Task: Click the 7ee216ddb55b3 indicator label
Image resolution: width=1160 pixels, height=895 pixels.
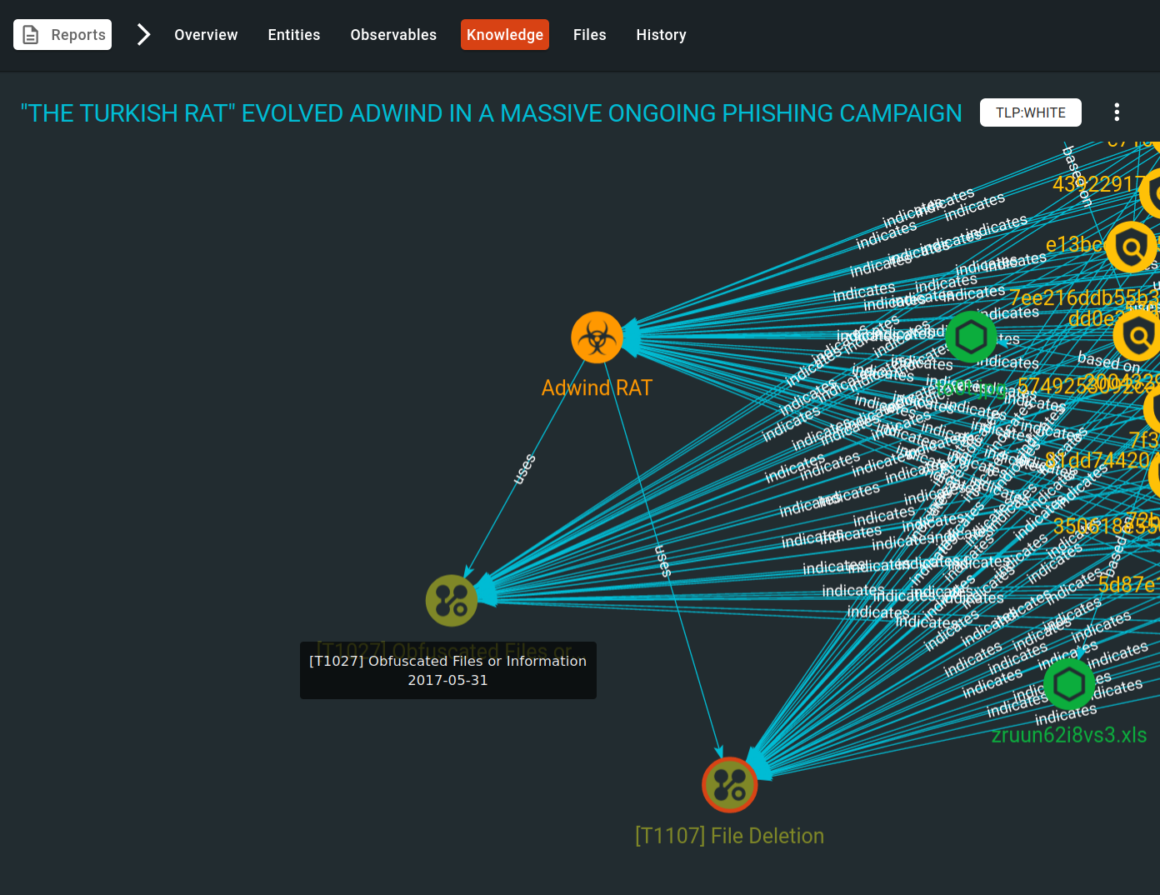Action: click(1084, 297)
